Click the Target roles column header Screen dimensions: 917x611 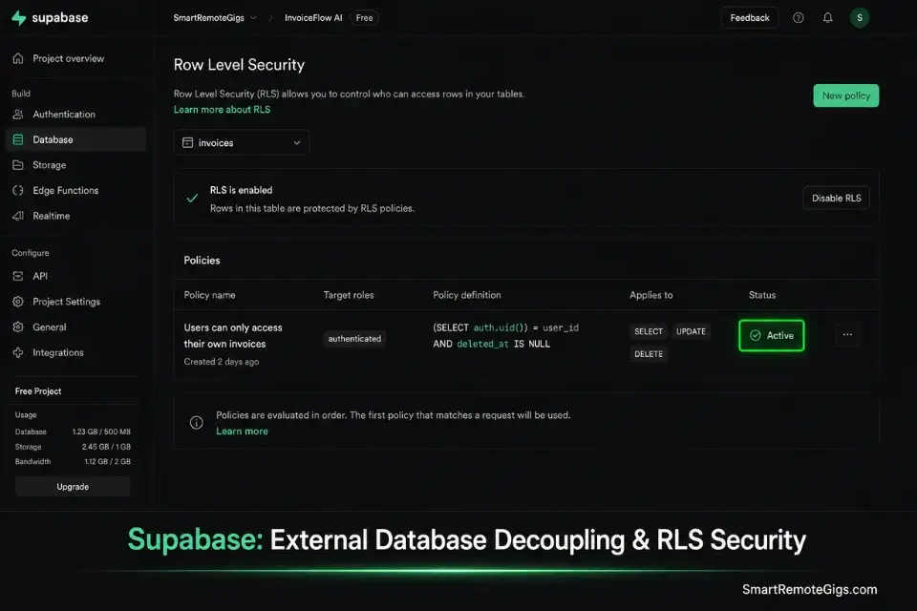coord(349,295)
